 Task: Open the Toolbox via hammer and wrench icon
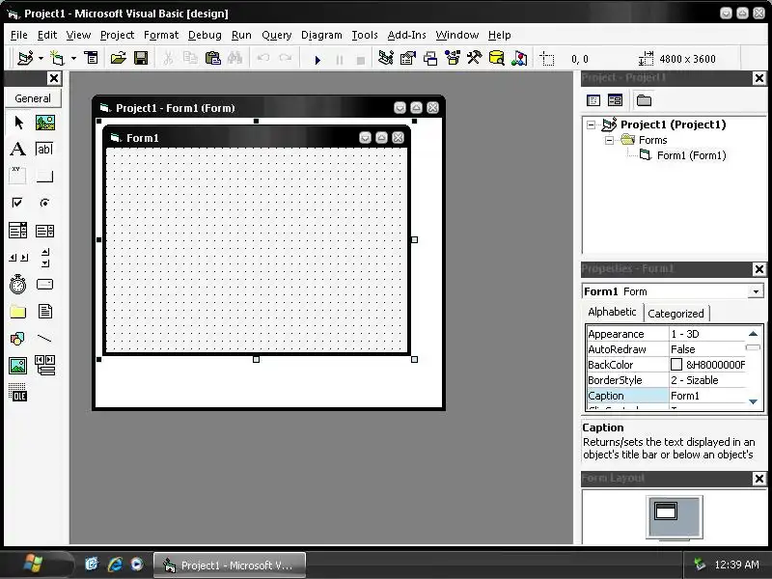click(475, 58)
